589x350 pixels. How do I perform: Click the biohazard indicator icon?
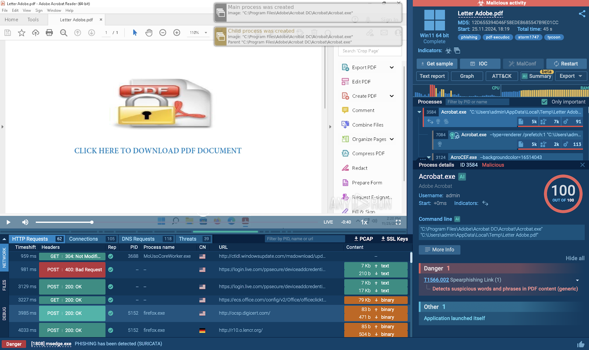pyautogui.click(x=448, y=51)
